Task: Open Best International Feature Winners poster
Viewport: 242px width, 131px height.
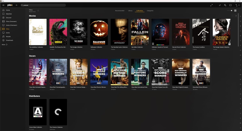Action: [140, 72]
